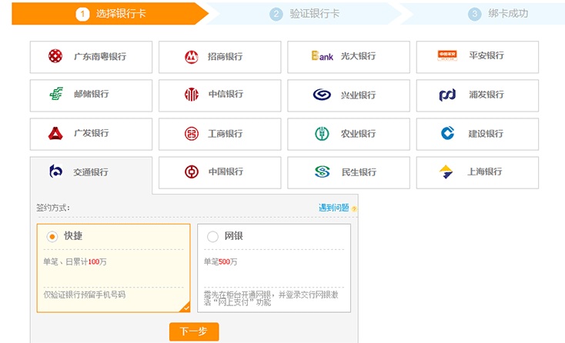565x343 pixels.
Task: Pick the 中信银行 bank option
Action: click(x=219, y=95)
